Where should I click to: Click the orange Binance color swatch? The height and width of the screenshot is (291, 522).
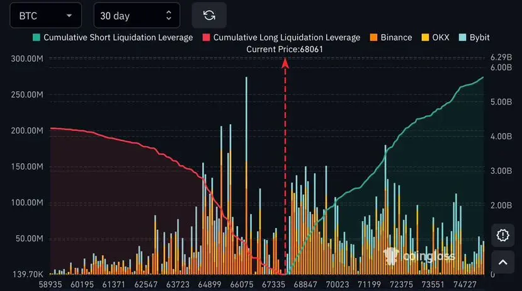click(x=373, y=37)
